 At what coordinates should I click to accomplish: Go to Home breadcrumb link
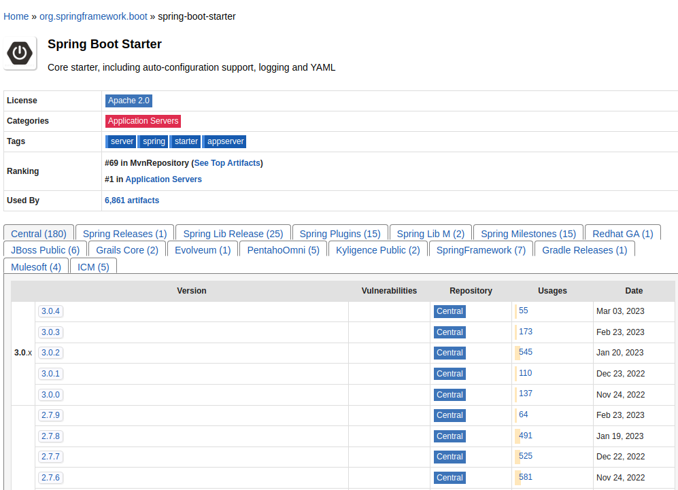click(16, 16)
